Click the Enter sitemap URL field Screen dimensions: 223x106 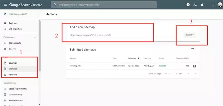tap(136, 35)
